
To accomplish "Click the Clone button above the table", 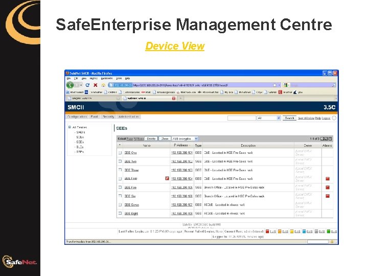I will tap(165, 139).
